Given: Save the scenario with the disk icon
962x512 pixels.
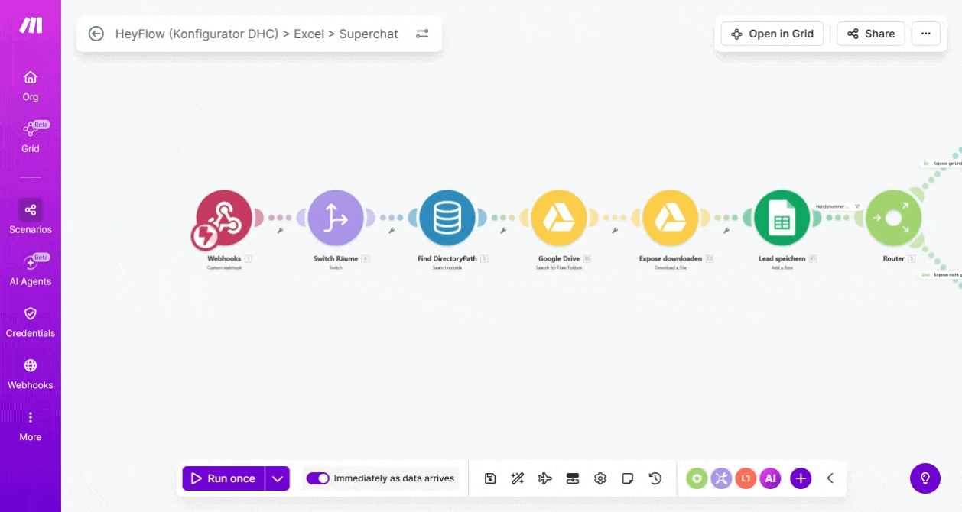Looking at the screenshot, I should (491, 478).
